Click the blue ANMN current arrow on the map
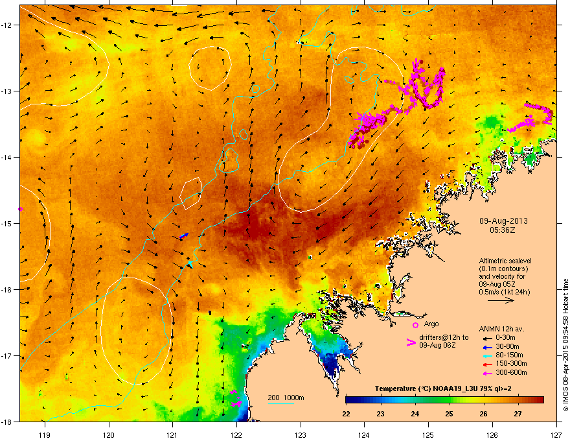 click(x=184, y=236)
